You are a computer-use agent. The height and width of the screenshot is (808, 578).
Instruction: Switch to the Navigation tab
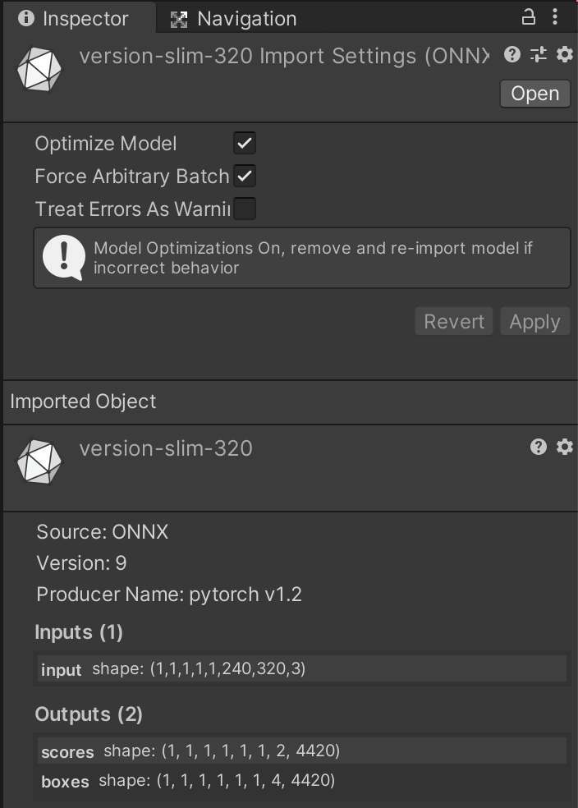233,18
